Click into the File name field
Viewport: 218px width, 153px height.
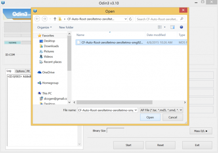point(106,110)
